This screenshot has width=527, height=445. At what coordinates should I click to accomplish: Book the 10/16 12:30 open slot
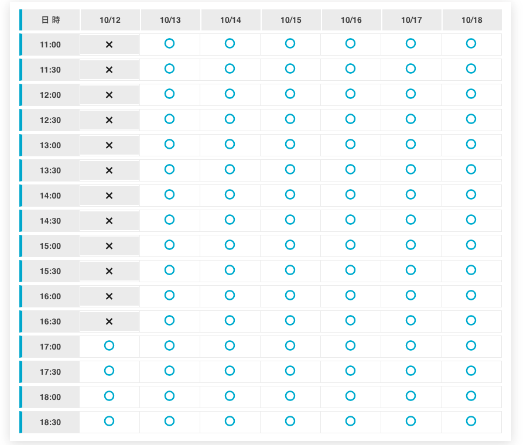point(350,119)
